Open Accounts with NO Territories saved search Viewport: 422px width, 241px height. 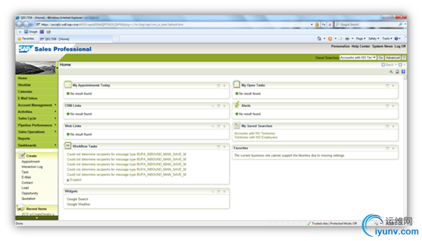click(255, 134)
